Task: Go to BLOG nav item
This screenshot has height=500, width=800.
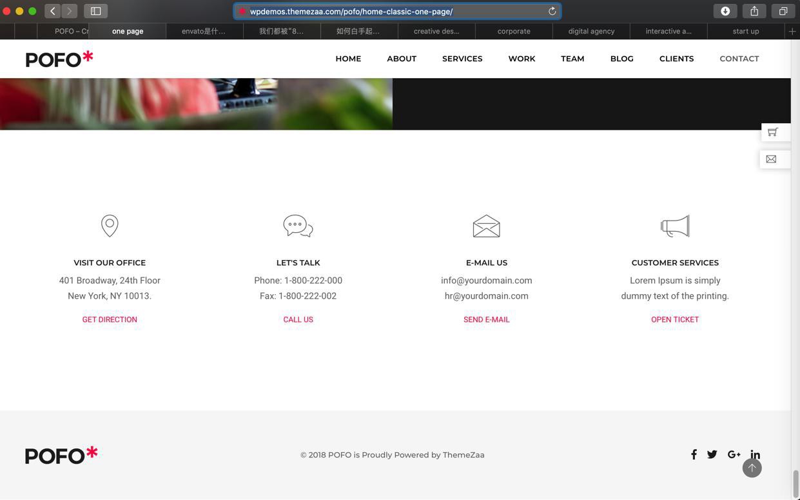Action: coord(622,59)
